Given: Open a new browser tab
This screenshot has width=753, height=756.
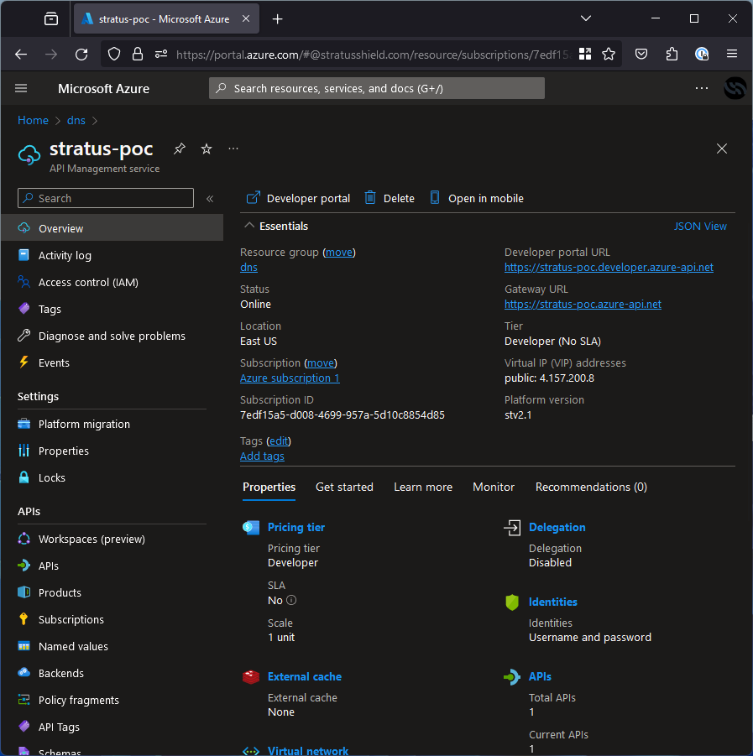Looking at the screenshot, I should (277, 18).
